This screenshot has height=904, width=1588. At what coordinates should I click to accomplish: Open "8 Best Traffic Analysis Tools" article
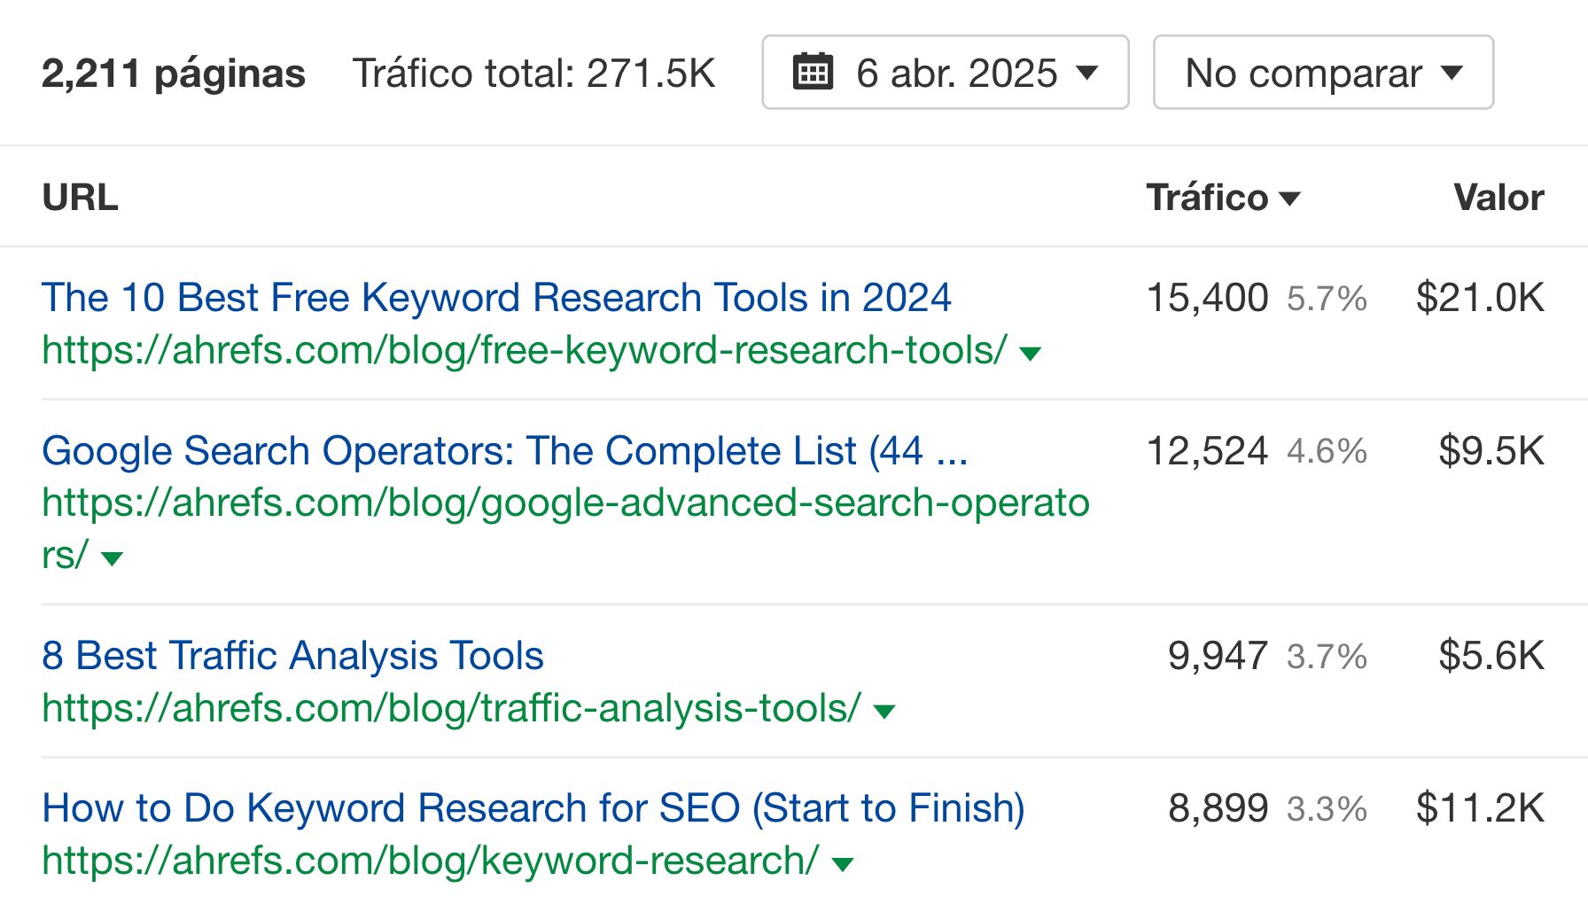pyautogui.click(x=293, y=655)
